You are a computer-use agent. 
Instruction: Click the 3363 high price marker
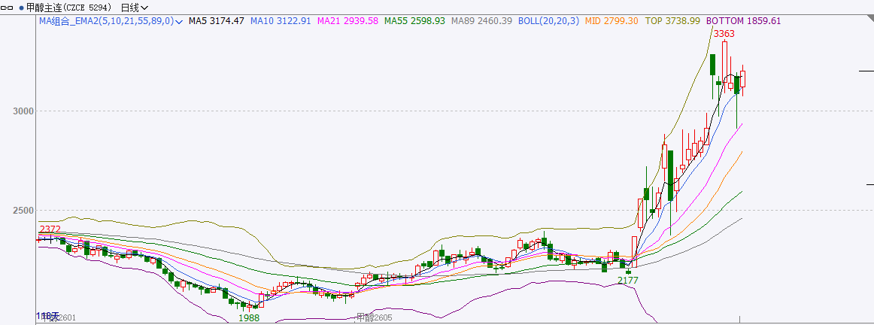[724, 34]
